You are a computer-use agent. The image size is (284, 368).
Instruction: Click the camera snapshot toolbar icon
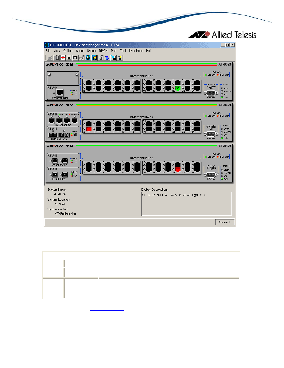coord(75,58)
